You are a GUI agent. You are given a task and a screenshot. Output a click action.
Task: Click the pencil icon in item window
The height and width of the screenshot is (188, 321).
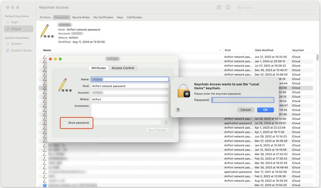[65, 85]
